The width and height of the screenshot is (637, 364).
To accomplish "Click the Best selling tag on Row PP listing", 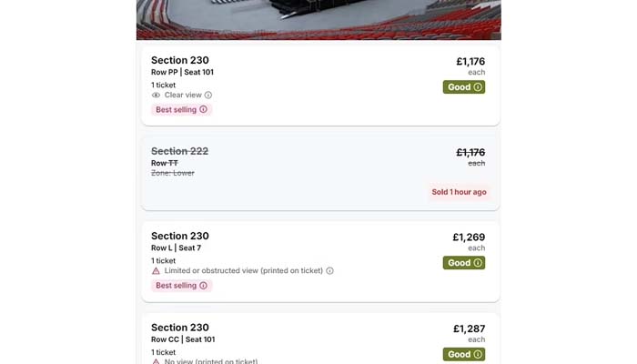I will (180, 109).
